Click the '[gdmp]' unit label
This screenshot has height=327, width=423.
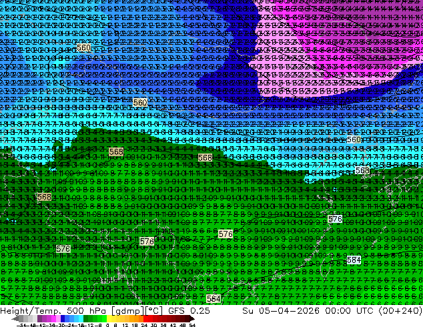pos(128,311)
